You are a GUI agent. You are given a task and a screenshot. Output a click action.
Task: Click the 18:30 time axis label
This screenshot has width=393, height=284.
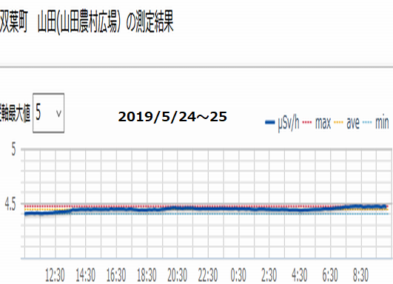click(147, 275)
